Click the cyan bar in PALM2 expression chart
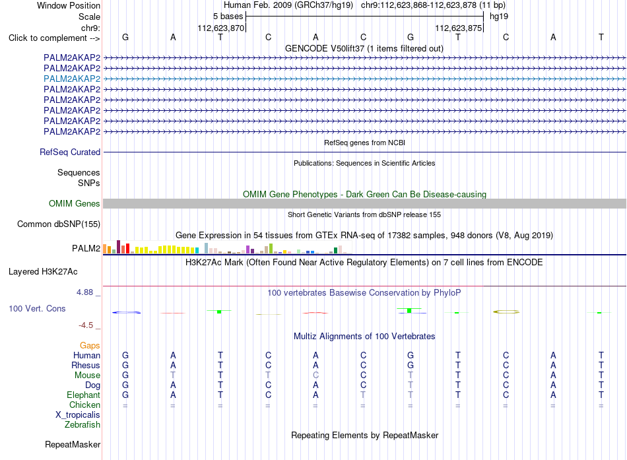This screenshot has height=460, width=627. tap(197, 250)
